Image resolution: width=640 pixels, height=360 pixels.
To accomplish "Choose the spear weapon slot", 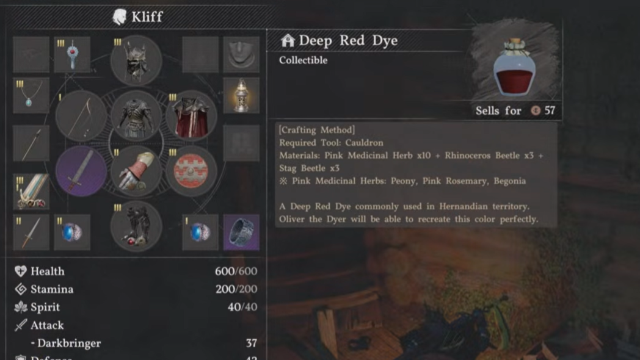I will pyautogui.click(x=31, y=143).
